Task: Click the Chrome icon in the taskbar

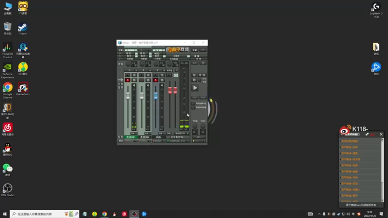Action: (x=104, y=214)
